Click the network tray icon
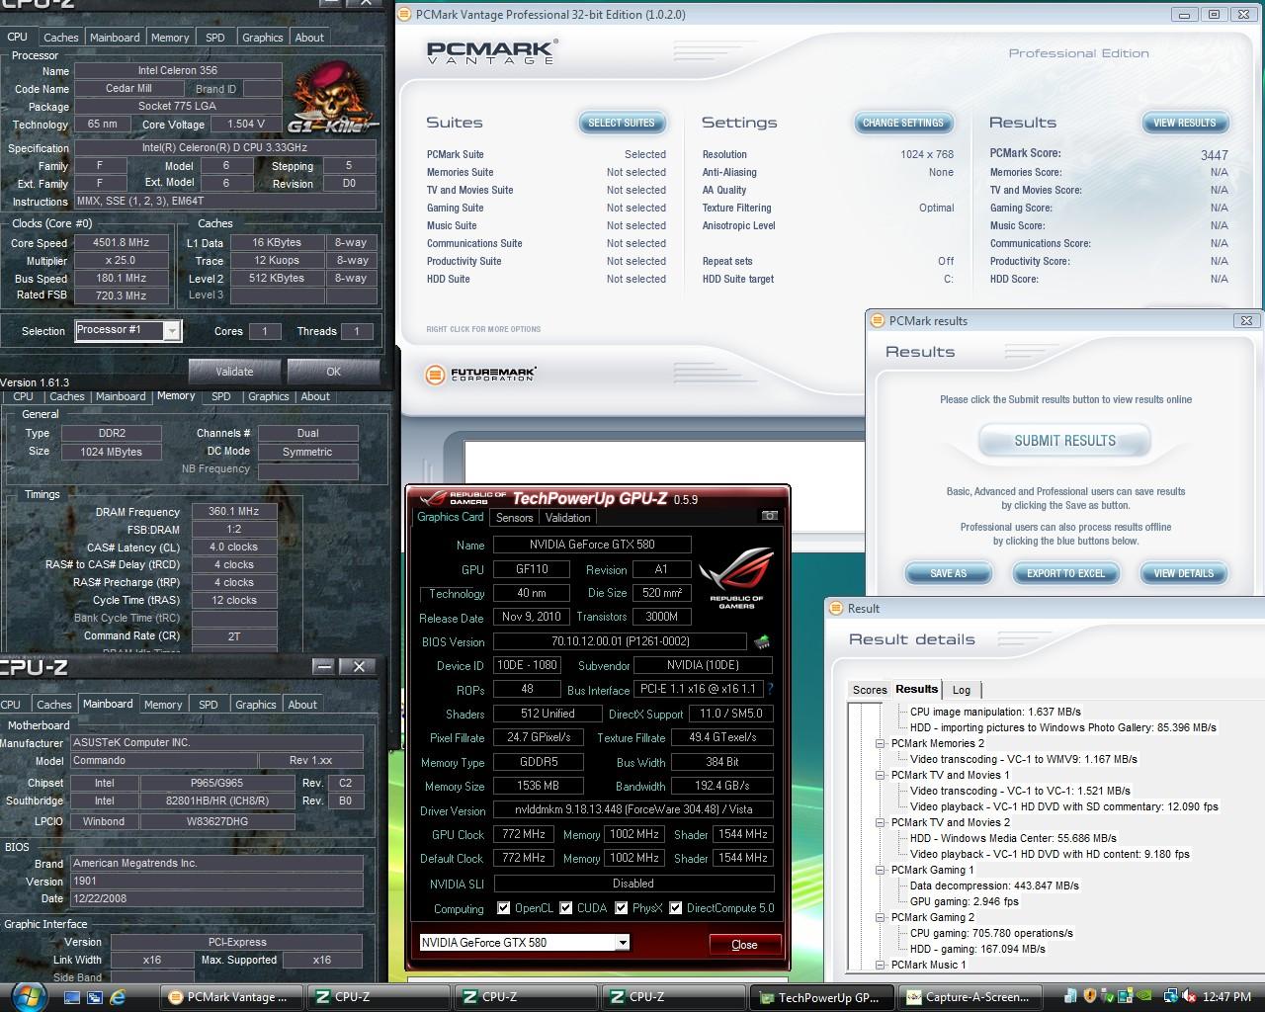Screen dimensions: 1265x1012 (1171, 997)
